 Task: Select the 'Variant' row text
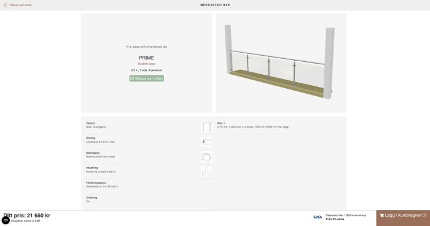(x=90, y=123)
